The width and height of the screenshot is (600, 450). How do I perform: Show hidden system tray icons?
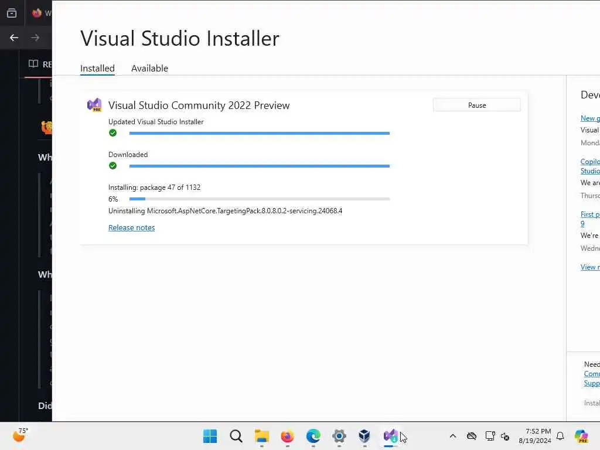(453, 436)
